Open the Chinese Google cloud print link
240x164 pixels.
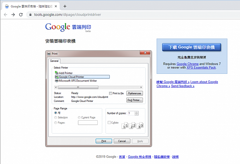click(173, 82)
